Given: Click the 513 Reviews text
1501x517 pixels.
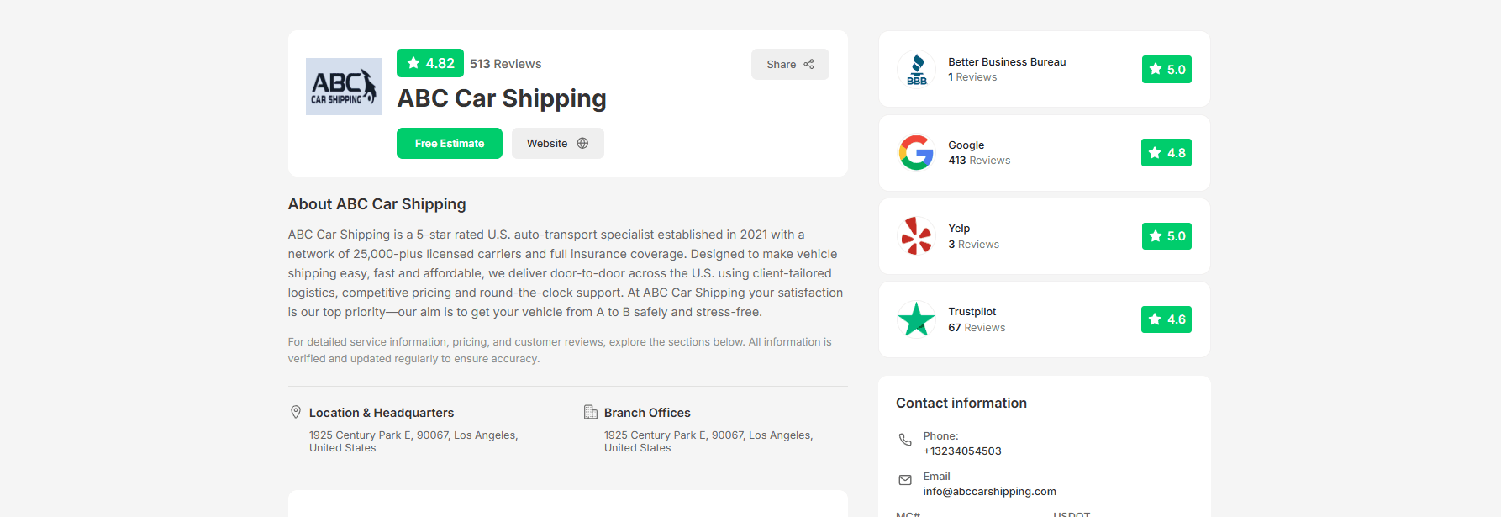Looking at the screenshot, I should click(505, 64).
